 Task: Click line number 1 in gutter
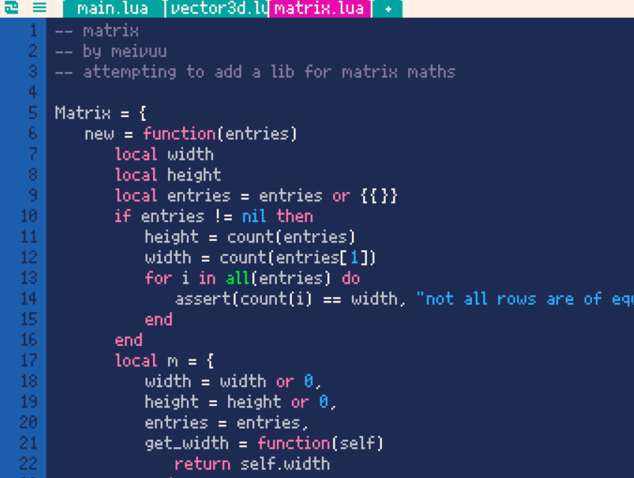click(33, 31)
